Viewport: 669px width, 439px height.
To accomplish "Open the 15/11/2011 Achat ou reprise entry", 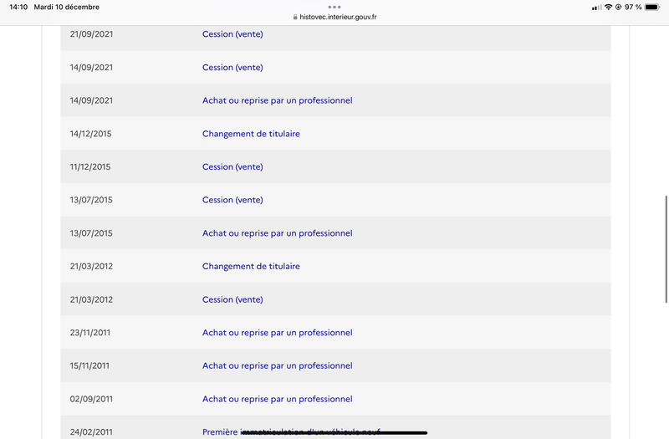I will click(278, 365).
